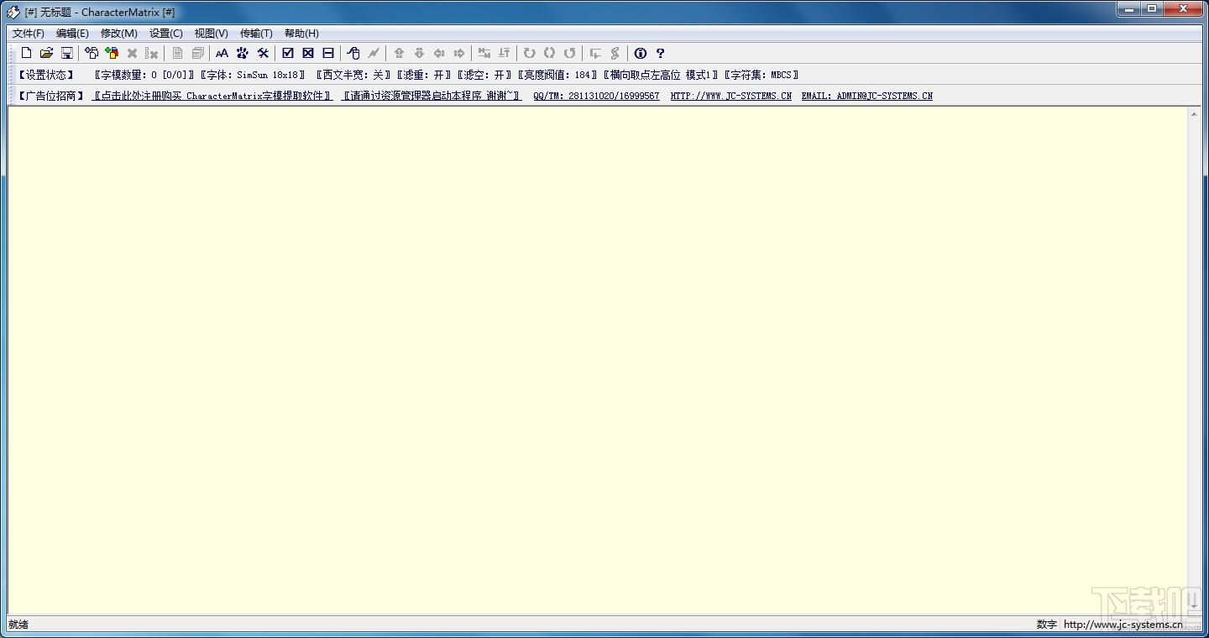Click the 【广告位招商】 label

click(51, 96)
